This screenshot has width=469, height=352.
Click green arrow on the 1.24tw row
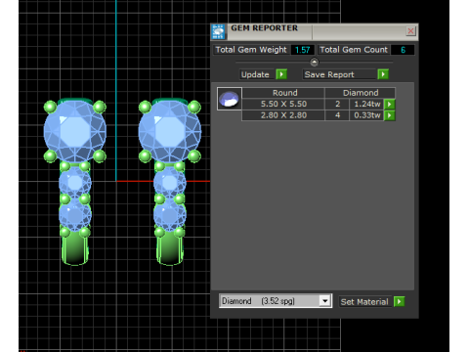click(390, 104)
